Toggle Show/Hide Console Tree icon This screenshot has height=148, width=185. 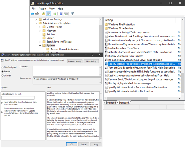click(x=49, y=14)
